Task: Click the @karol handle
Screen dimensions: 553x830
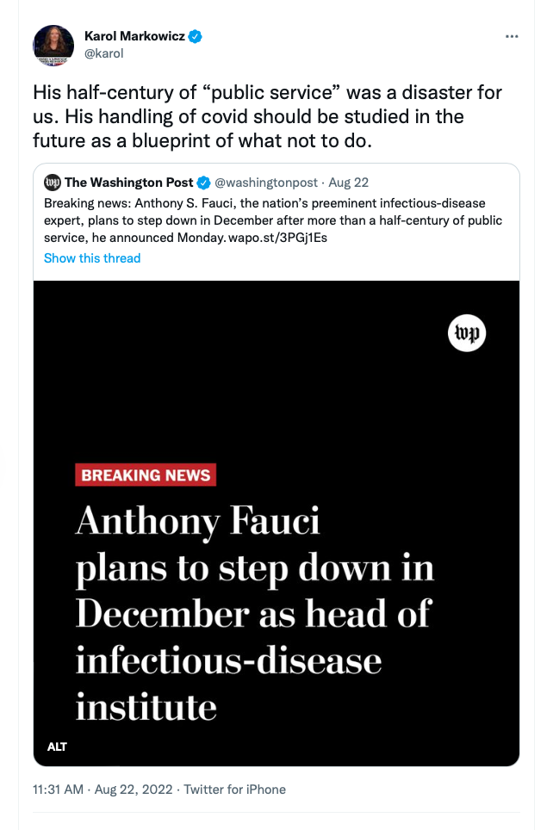Action: point(104,53)
